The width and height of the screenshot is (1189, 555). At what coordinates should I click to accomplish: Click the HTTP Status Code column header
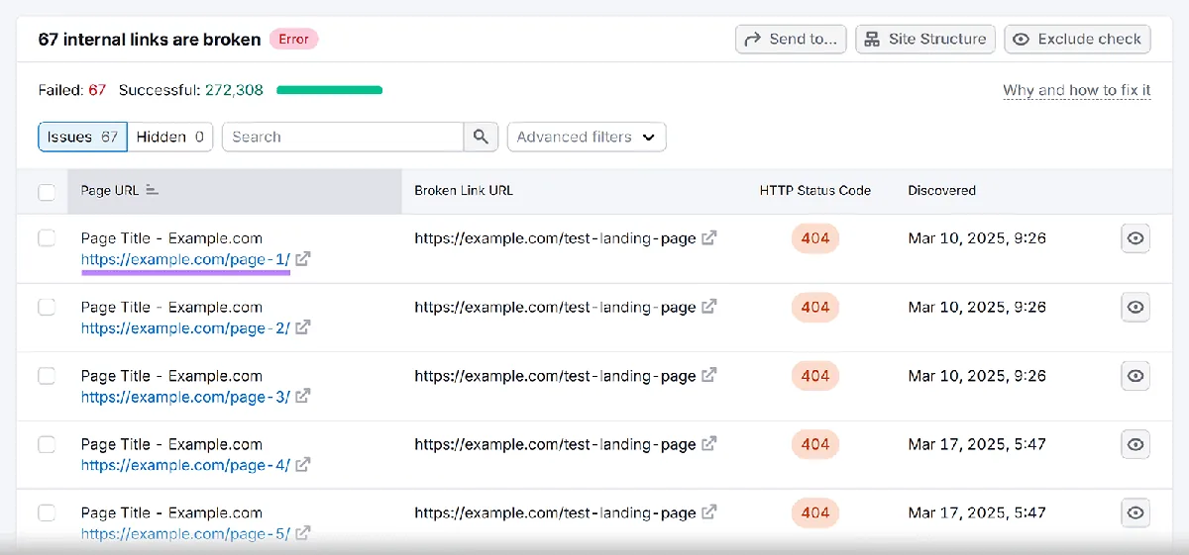click(x=815, y=190)
